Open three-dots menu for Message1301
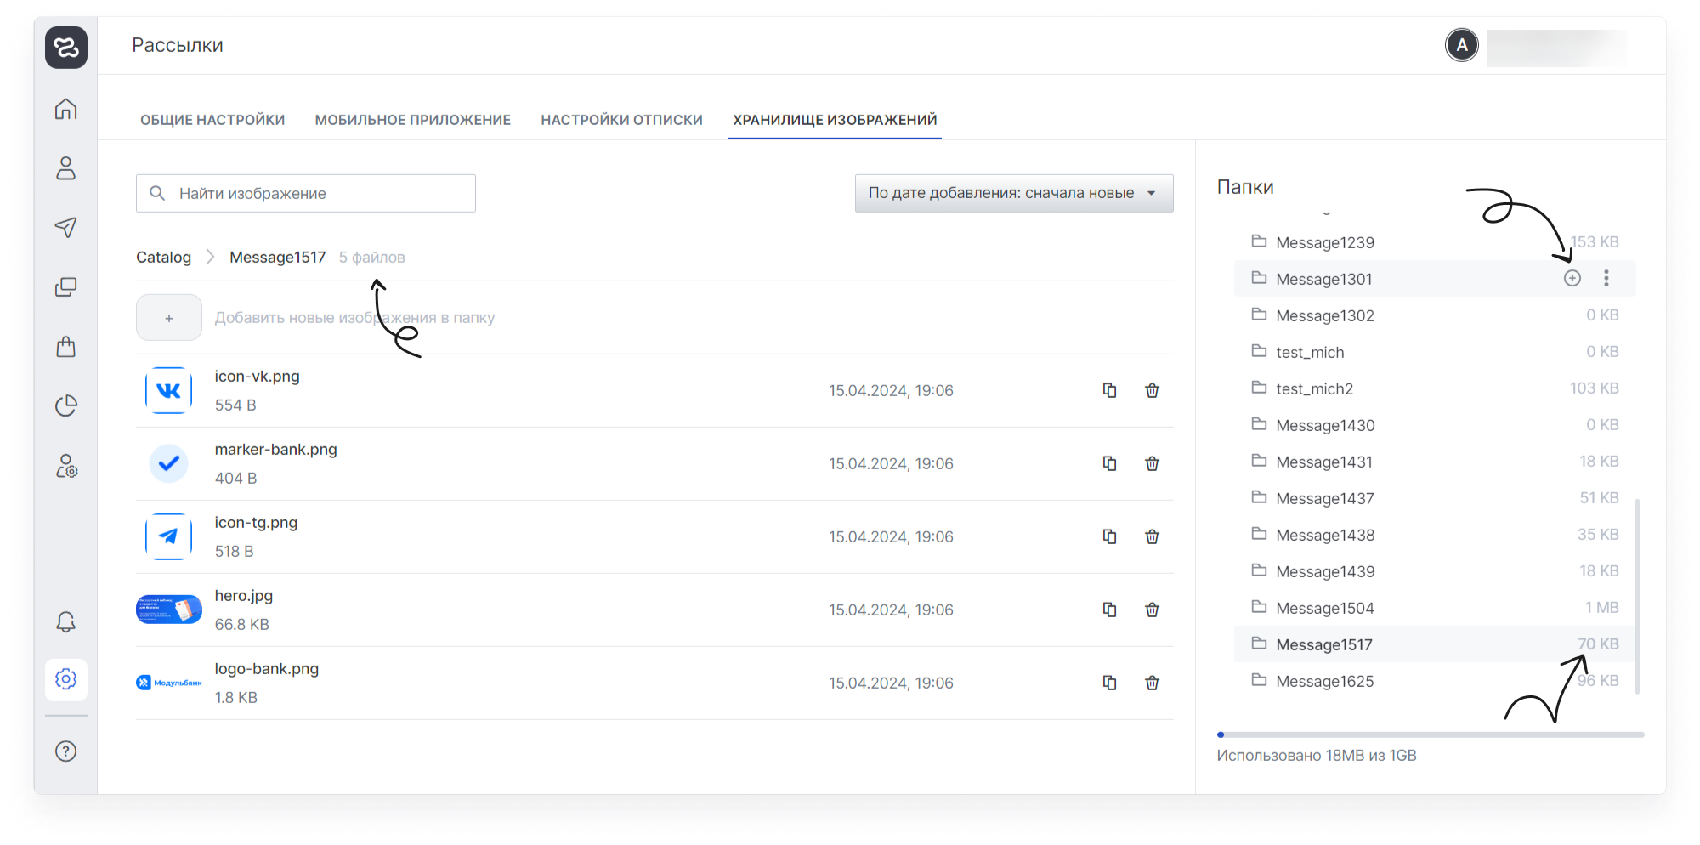Viewport: 1700px width, 845px height. pos(1606,278)
